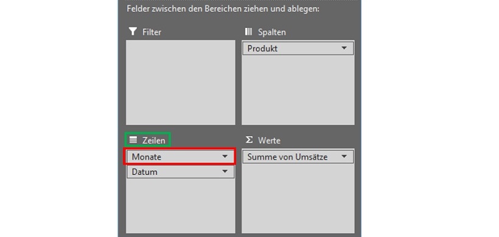This screenshot has width=499, height=237.
Task: Open the Produkt field dropdown arrow
Action: click(344, 48)
